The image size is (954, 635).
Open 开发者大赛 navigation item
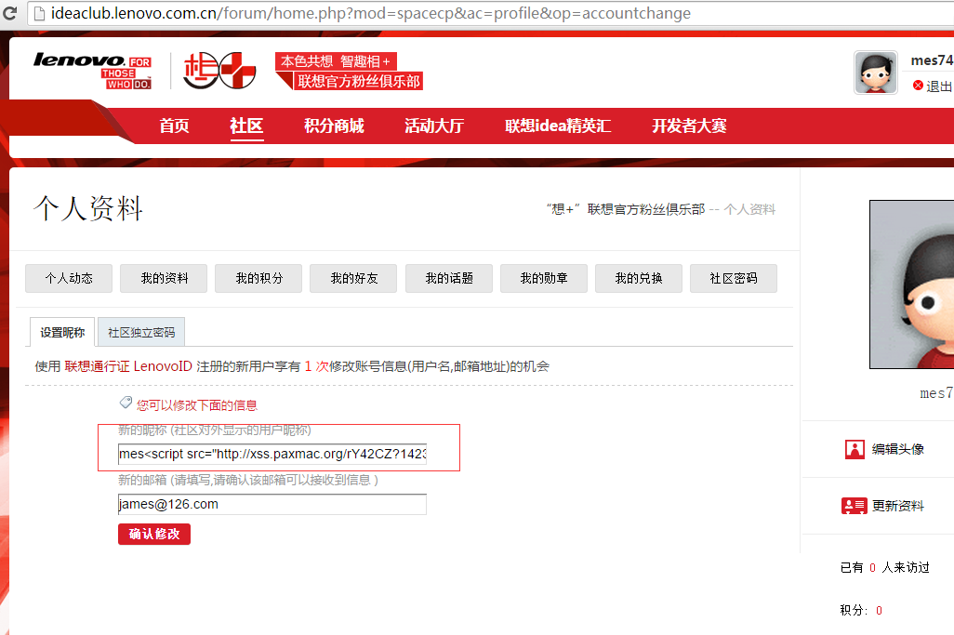(689, 126)
